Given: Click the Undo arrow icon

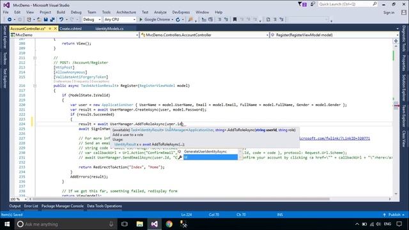Looking at the screenshot, I should 61,20.
